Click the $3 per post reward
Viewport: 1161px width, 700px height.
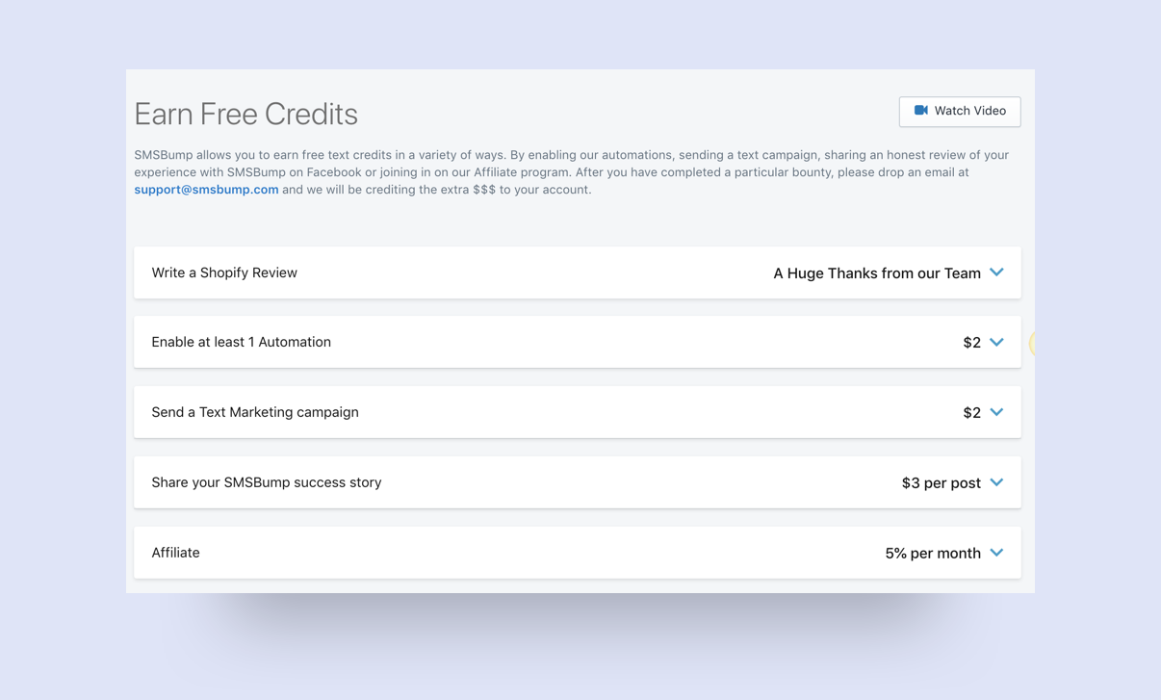click(x=942, y=483)
